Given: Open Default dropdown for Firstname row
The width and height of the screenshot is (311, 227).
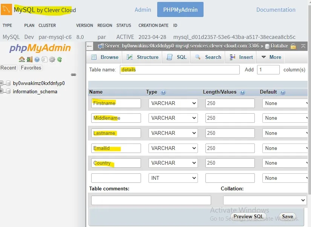Looking at the screenshot, I should [x=285, y=103].
